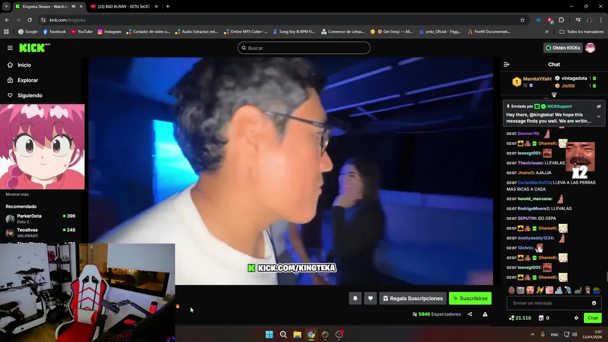Hide the pinned KICKSupport message
The height and width of the screenshot is (342, 608).
pyautogui.click(x=598, y=106)
